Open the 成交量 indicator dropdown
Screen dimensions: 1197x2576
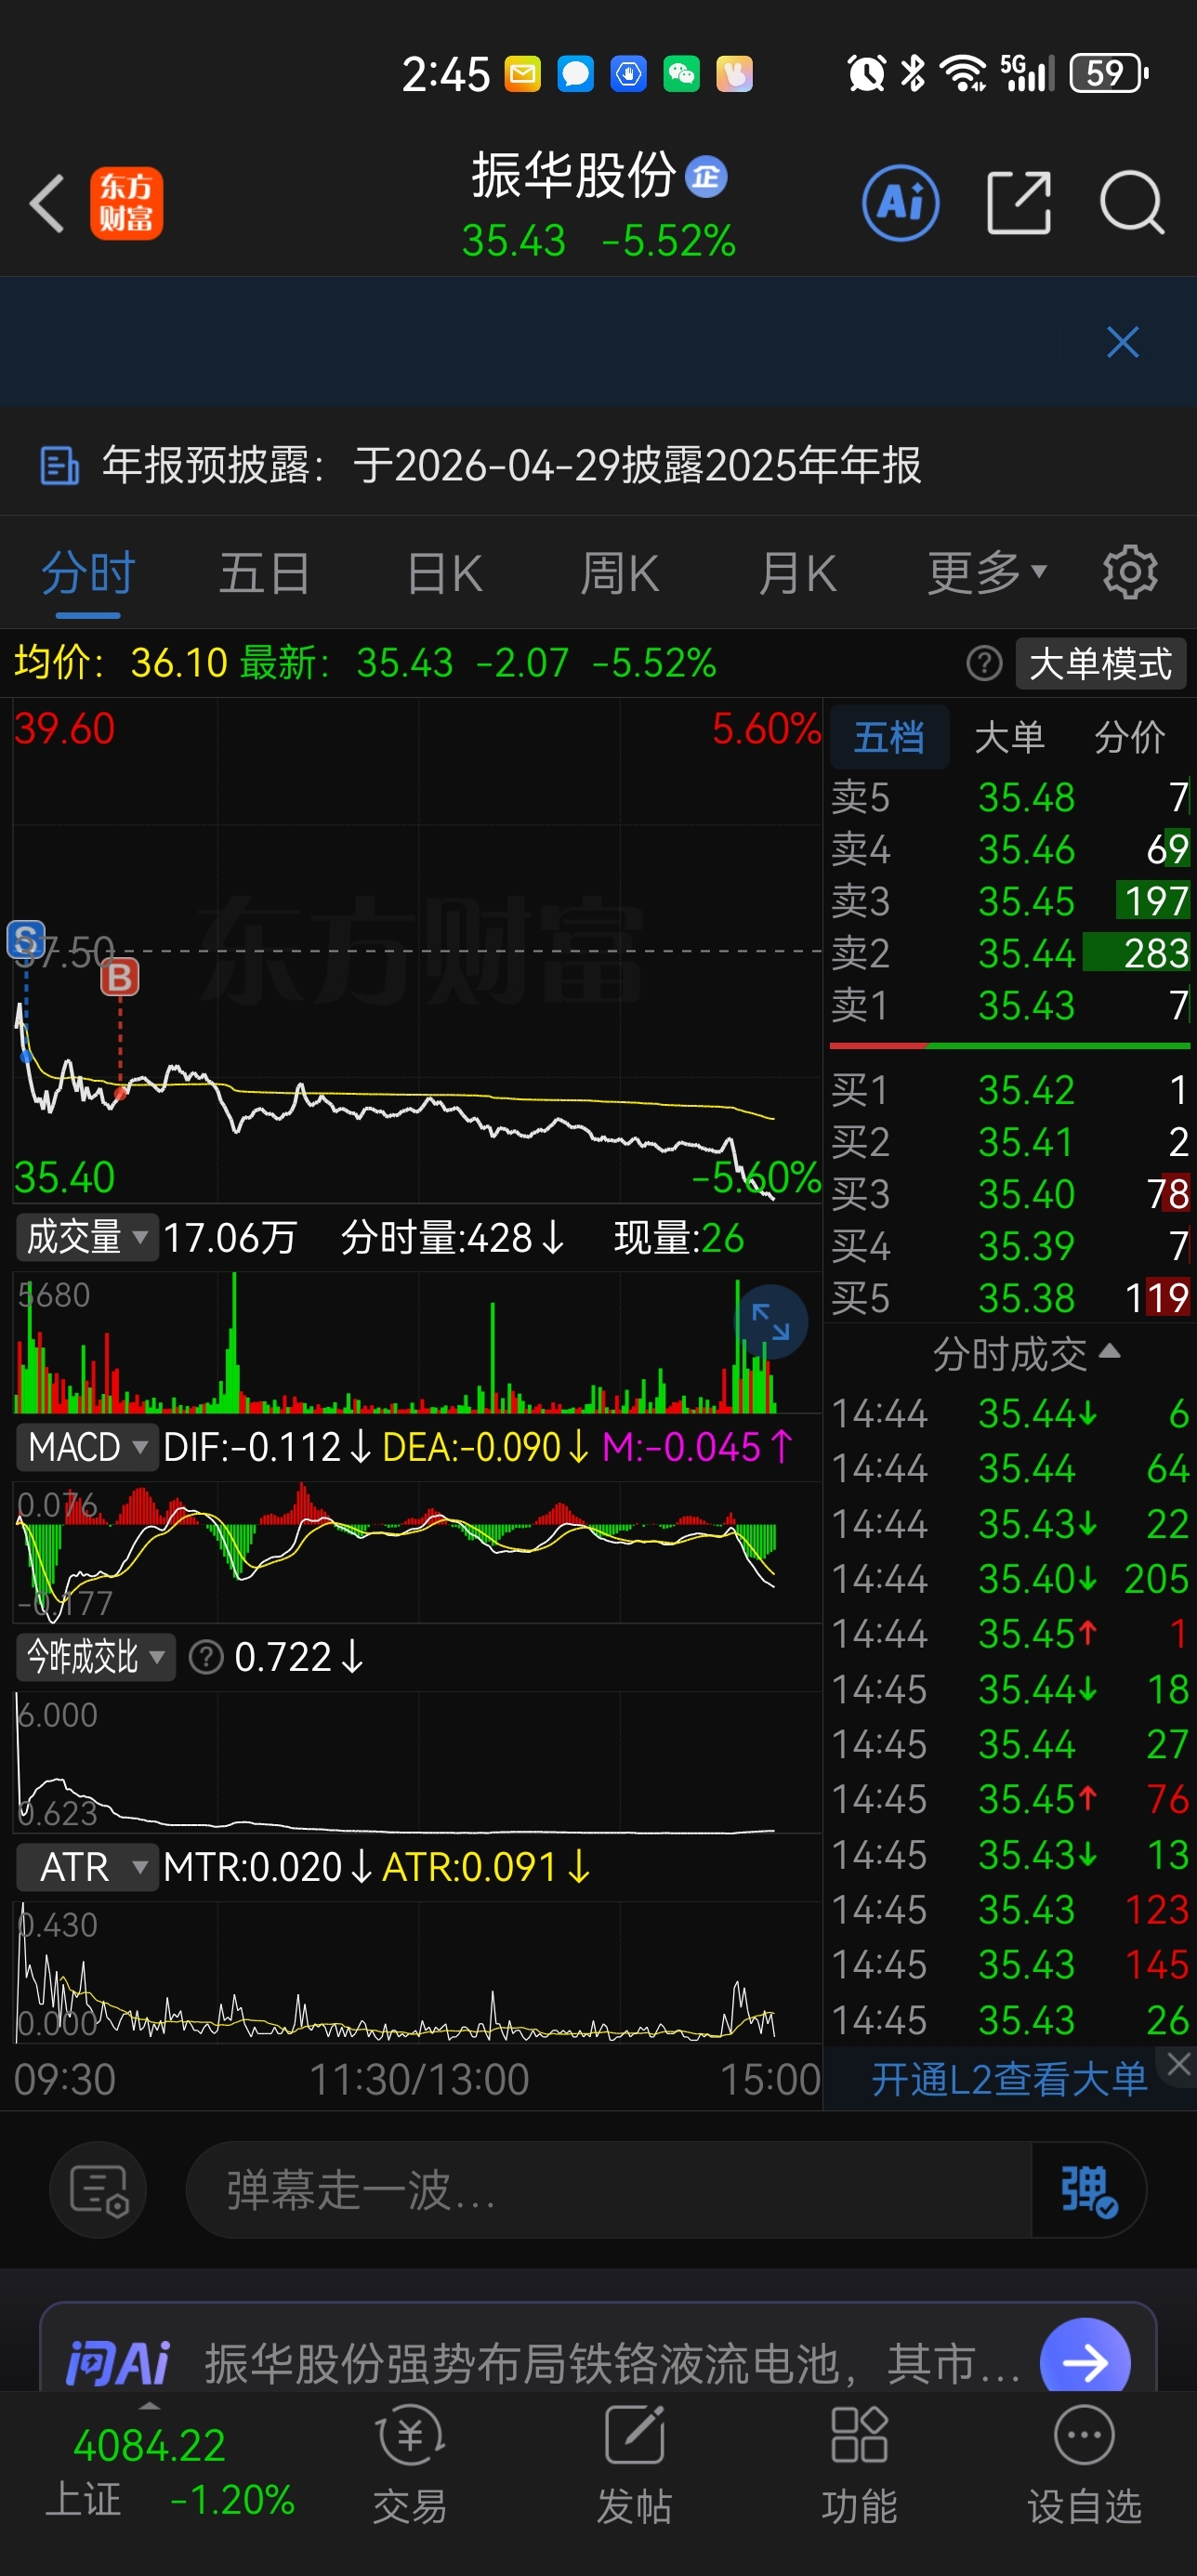(87, 1237)
